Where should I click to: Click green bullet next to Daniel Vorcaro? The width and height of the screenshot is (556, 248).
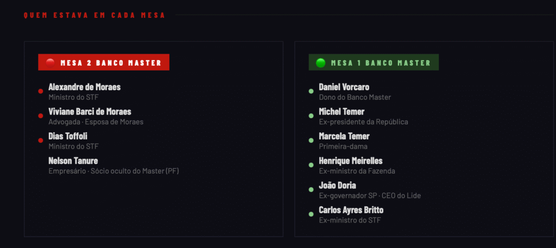coord(311,91)
